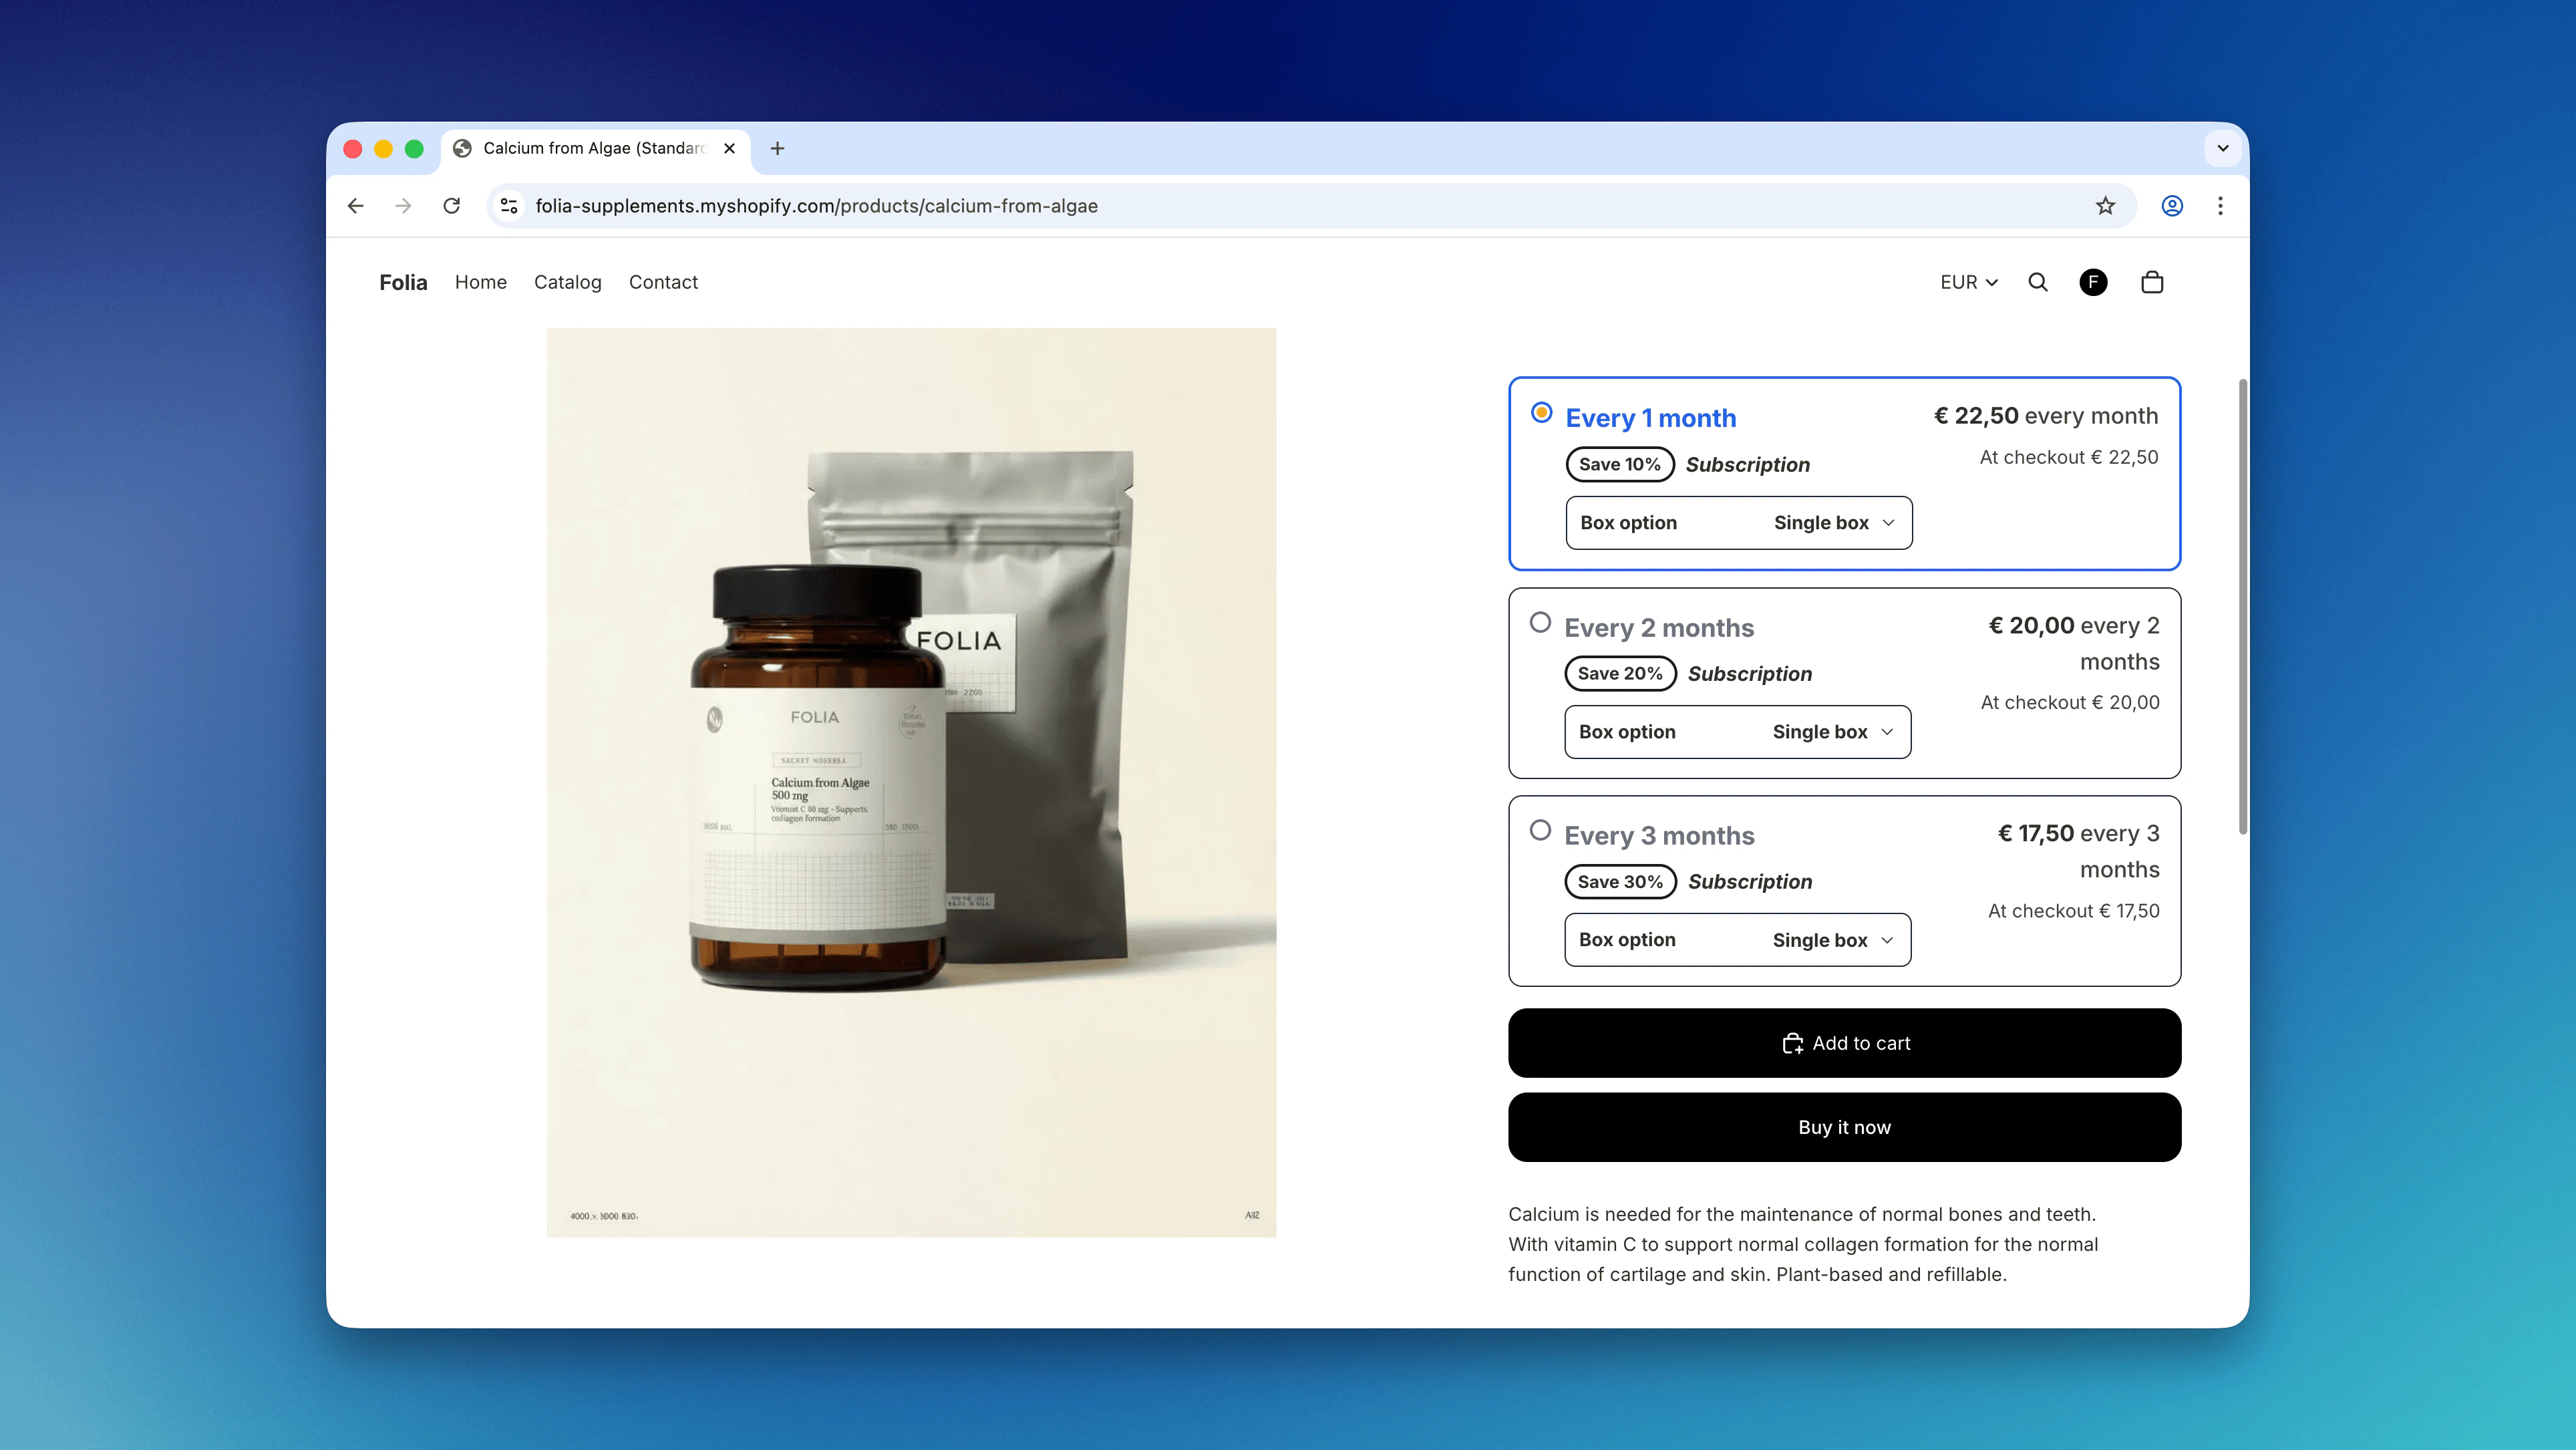Click the Chrome profile icon

(2172, 206)
